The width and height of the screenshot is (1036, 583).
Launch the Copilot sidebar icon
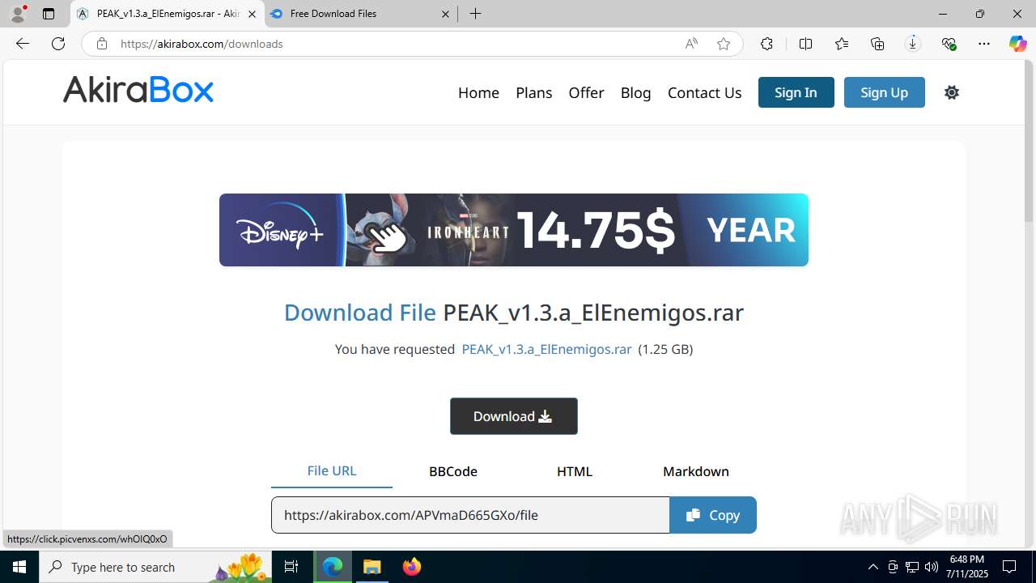point(1018,44)
